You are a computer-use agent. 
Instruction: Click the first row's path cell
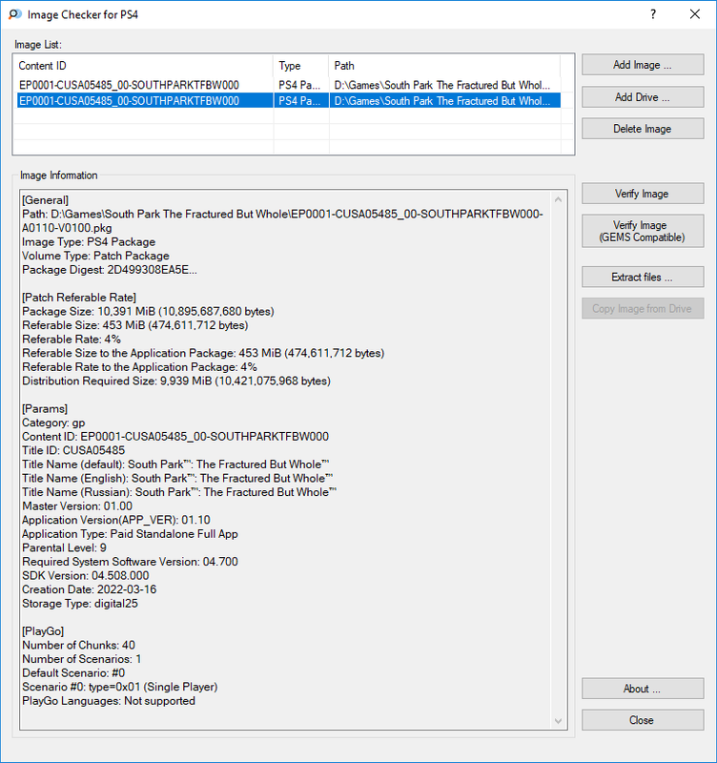click(442, 85)
